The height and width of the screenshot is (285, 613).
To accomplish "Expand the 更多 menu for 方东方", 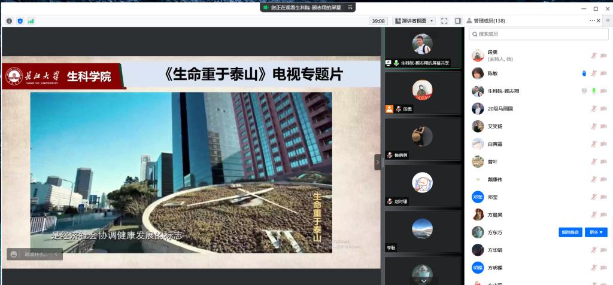I will (596, 232).
